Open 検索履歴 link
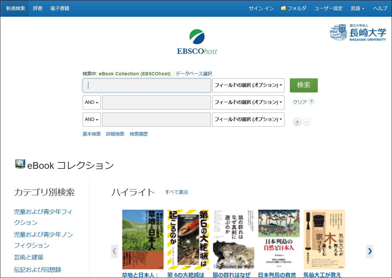This screenshot has height=278, width=392. click(x=139, y=134)
